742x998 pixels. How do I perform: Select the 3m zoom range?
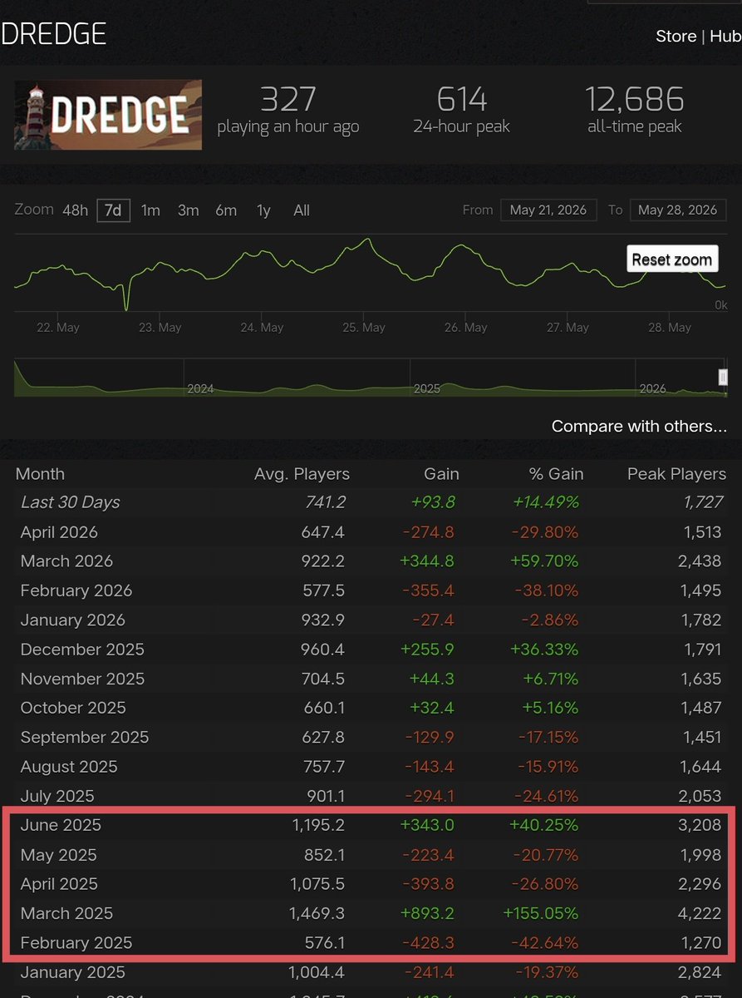(189, 210)
